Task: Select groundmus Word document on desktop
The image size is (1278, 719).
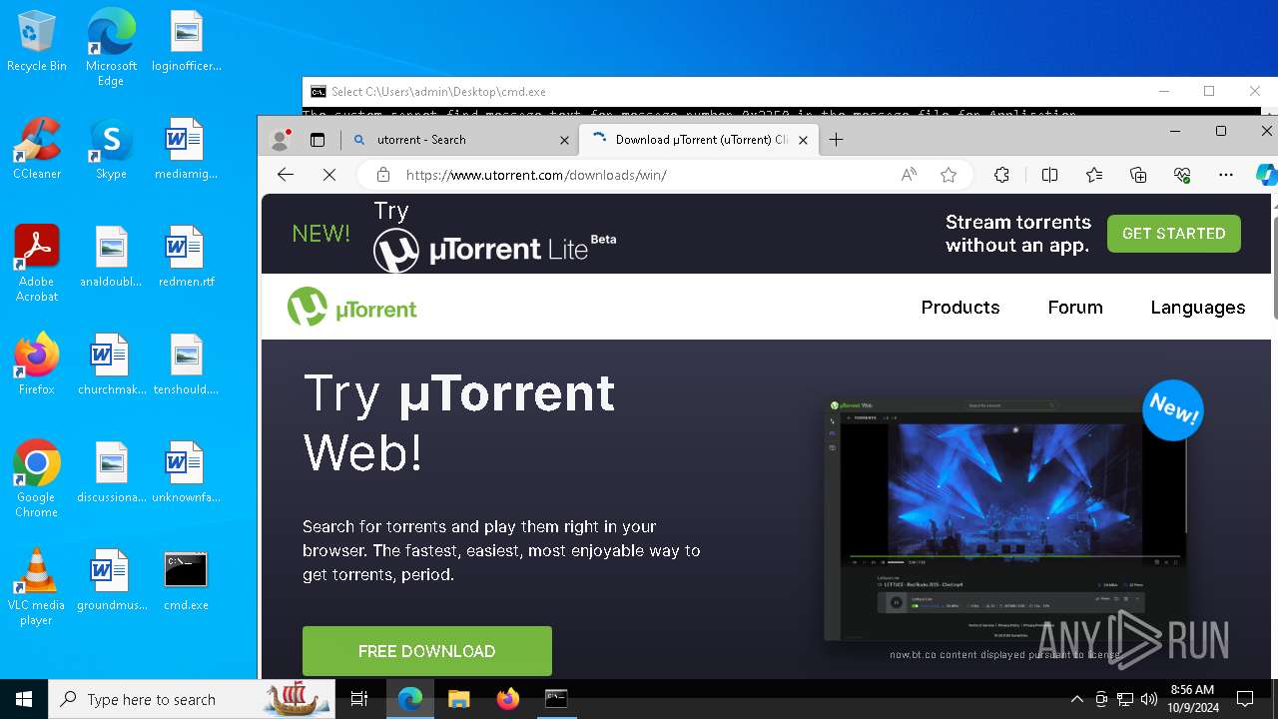Action: pyautogui.click(x=111, y=581)
